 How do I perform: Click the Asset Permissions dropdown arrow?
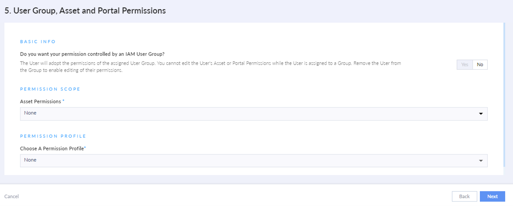(x=481, y=114)
